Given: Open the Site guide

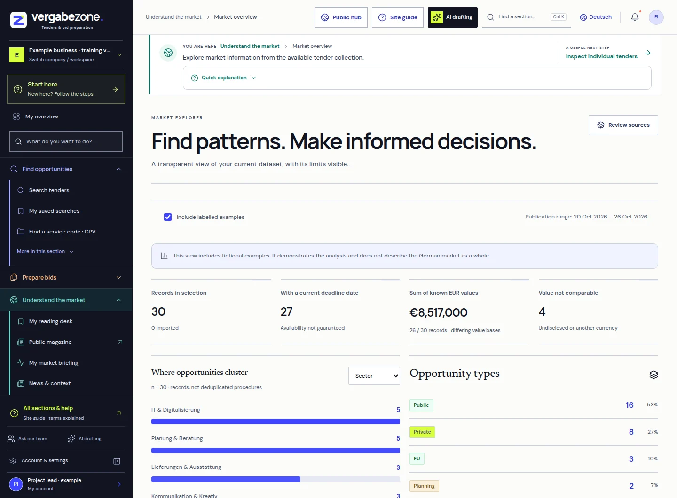Looking at the screenshot, I should (x=398, y=17).
